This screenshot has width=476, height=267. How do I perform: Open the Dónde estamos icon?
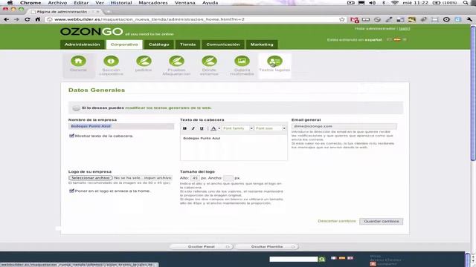coord(209,61)
